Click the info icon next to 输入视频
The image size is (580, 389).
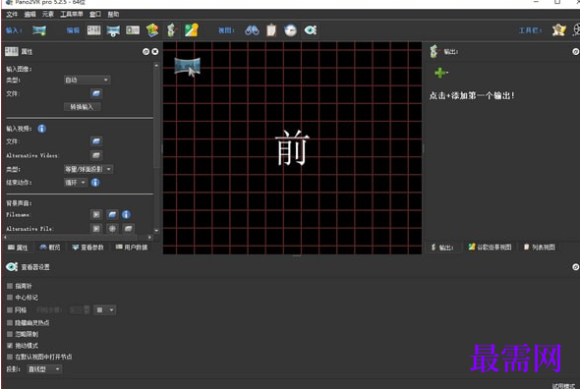click(42, 129)
